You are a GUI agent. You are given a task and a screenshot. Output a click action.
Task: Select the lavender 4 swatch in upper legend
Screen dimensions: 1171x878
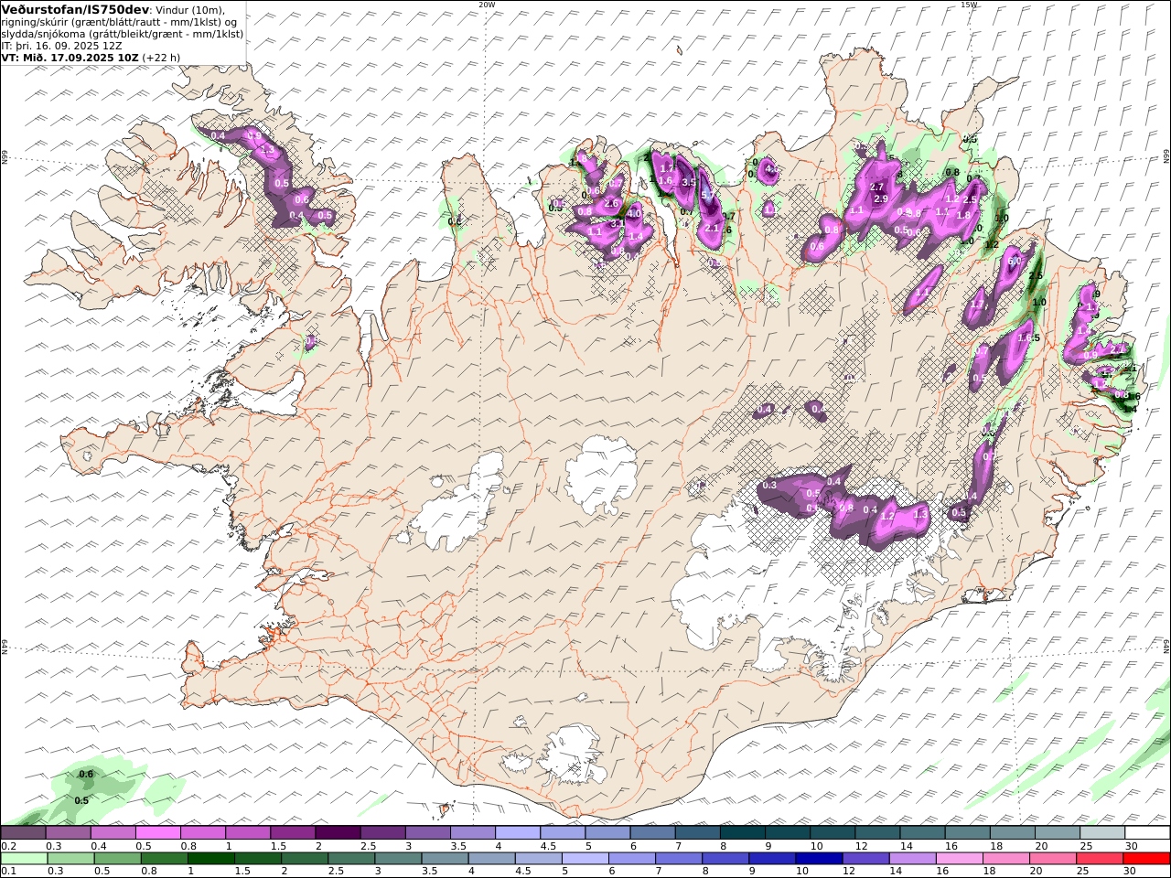[517, 832]
